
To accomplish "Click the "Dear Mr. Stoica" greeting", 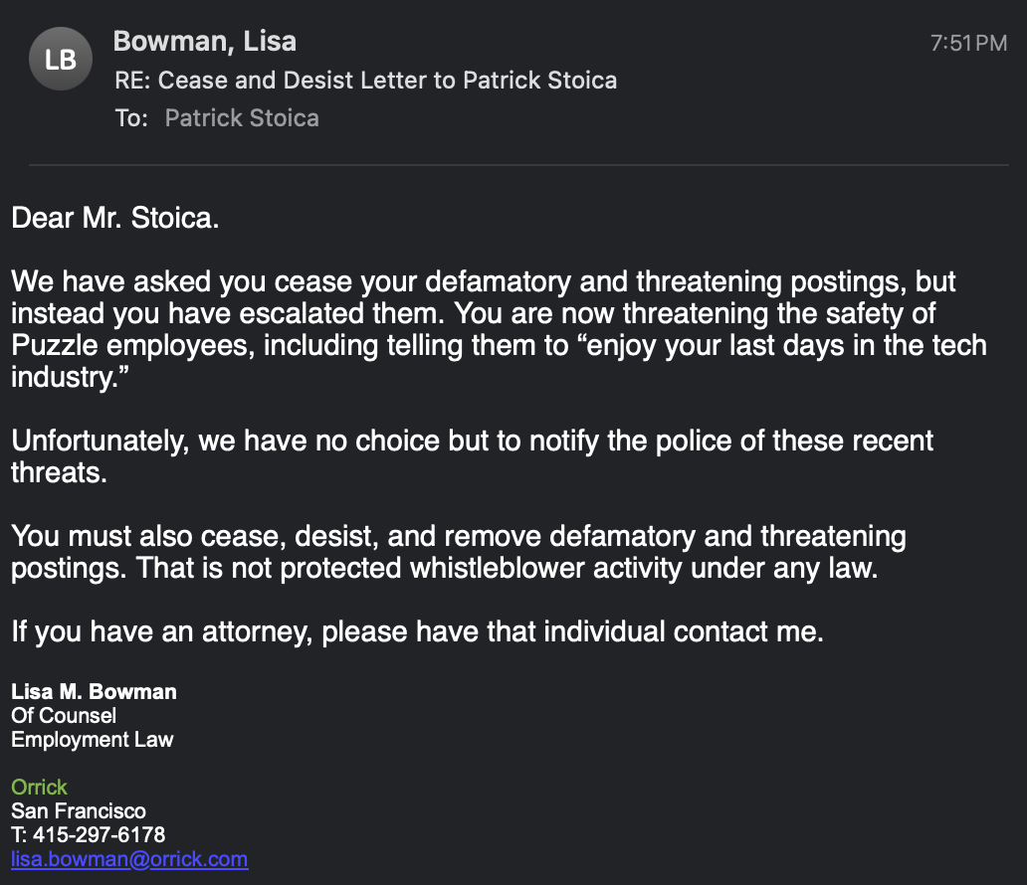I will (114, 218).
